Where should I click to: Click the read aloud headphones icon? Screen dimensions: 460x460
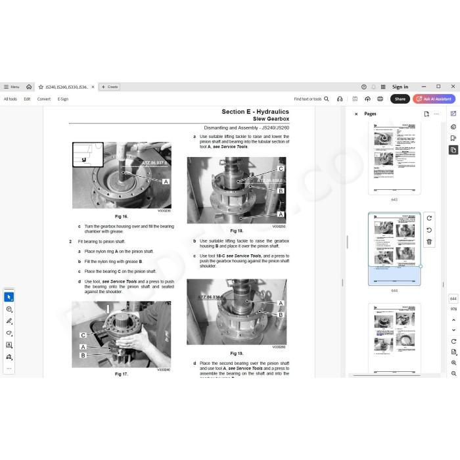point(340,99)
